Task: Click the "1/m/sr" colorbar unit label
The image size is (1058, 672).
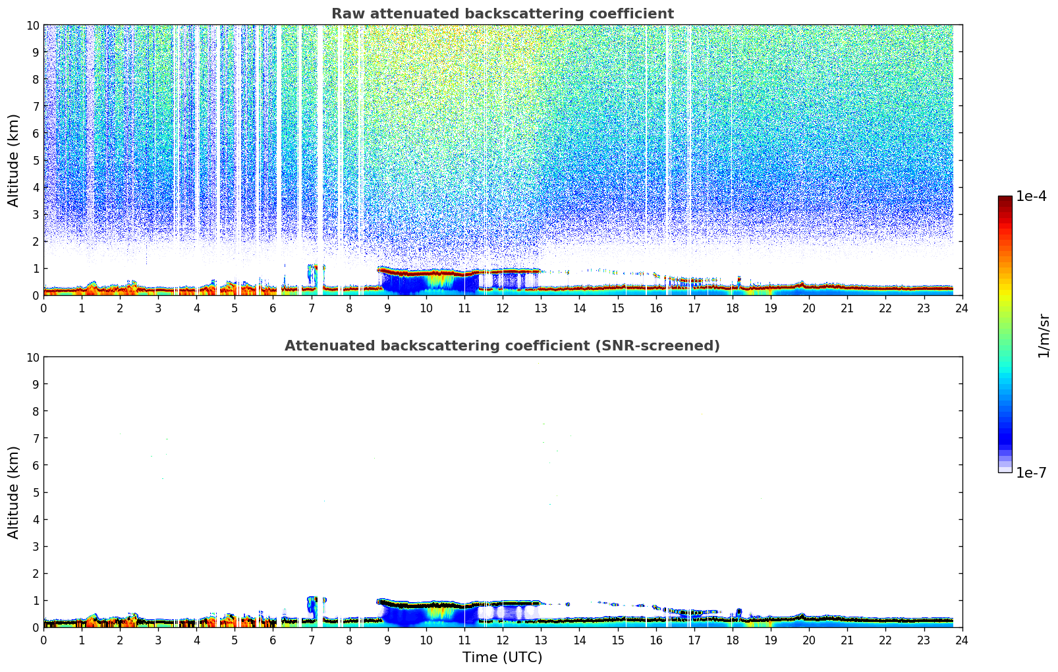Action: [1044, 335]
